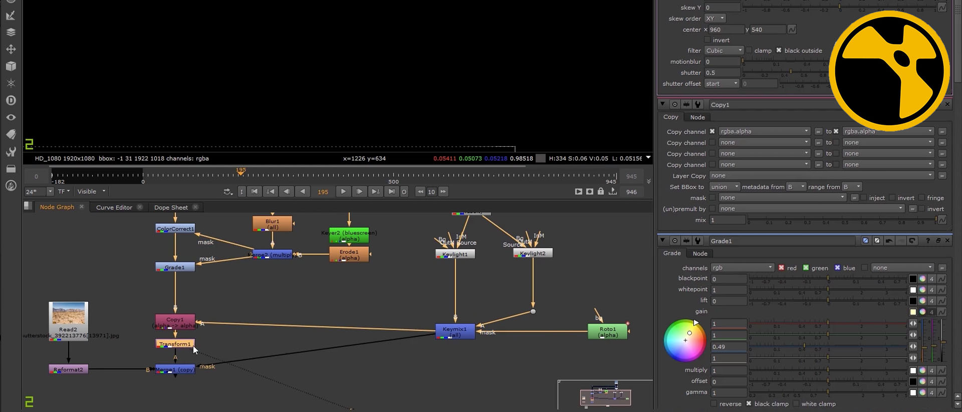Switch to the Curve Editor tab

[114, 207]
